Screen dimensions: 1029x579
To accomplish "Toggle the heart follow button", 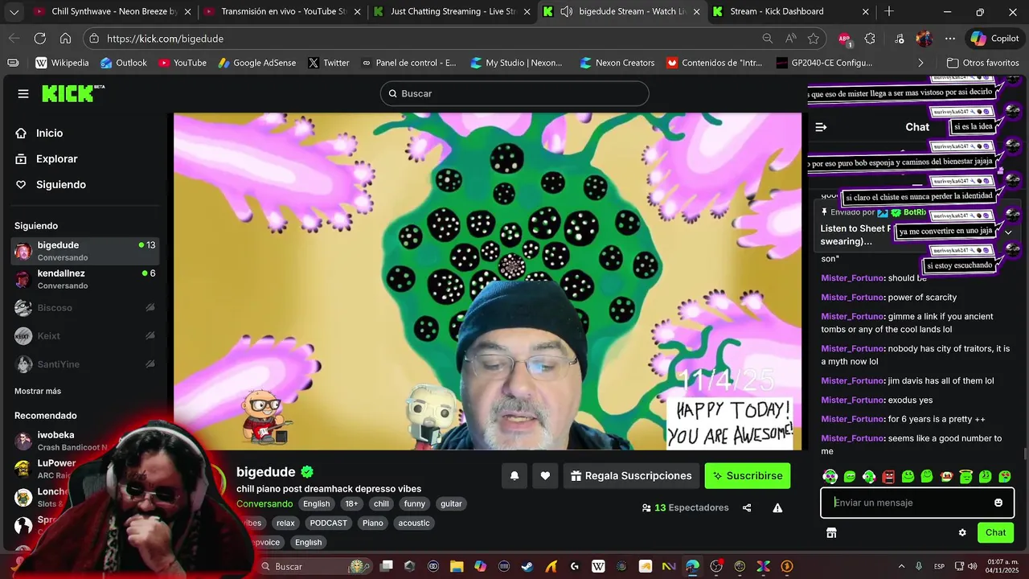I will pyautogui.click(x=545, y=476).
